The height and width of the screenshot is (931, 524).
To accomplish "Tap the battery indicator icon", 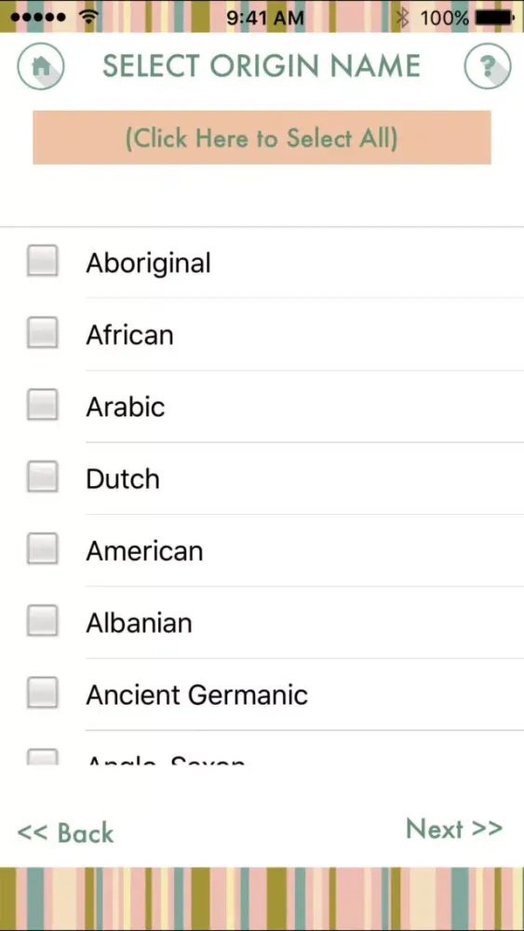I will 495,18.
